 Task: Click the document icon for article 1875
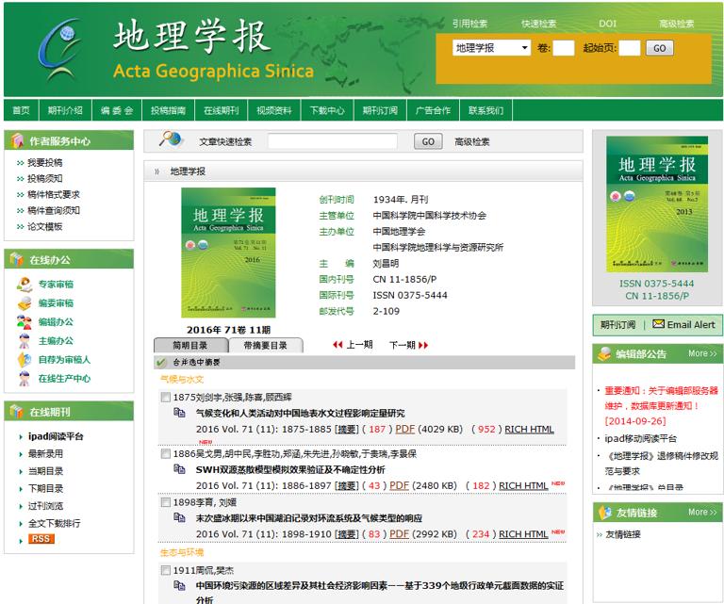tap(179, 412)
